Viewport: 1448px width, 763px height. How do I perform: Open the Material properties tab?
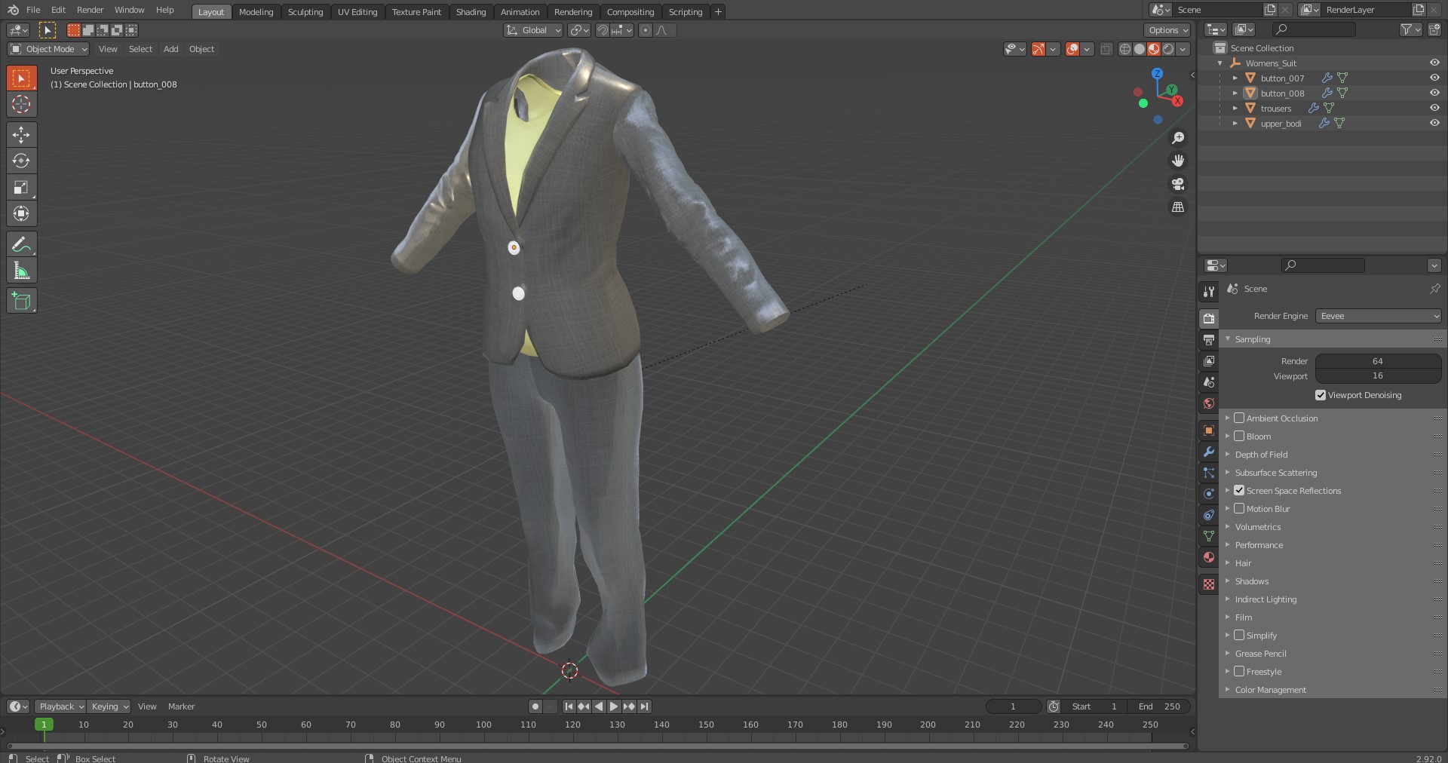1209,557
